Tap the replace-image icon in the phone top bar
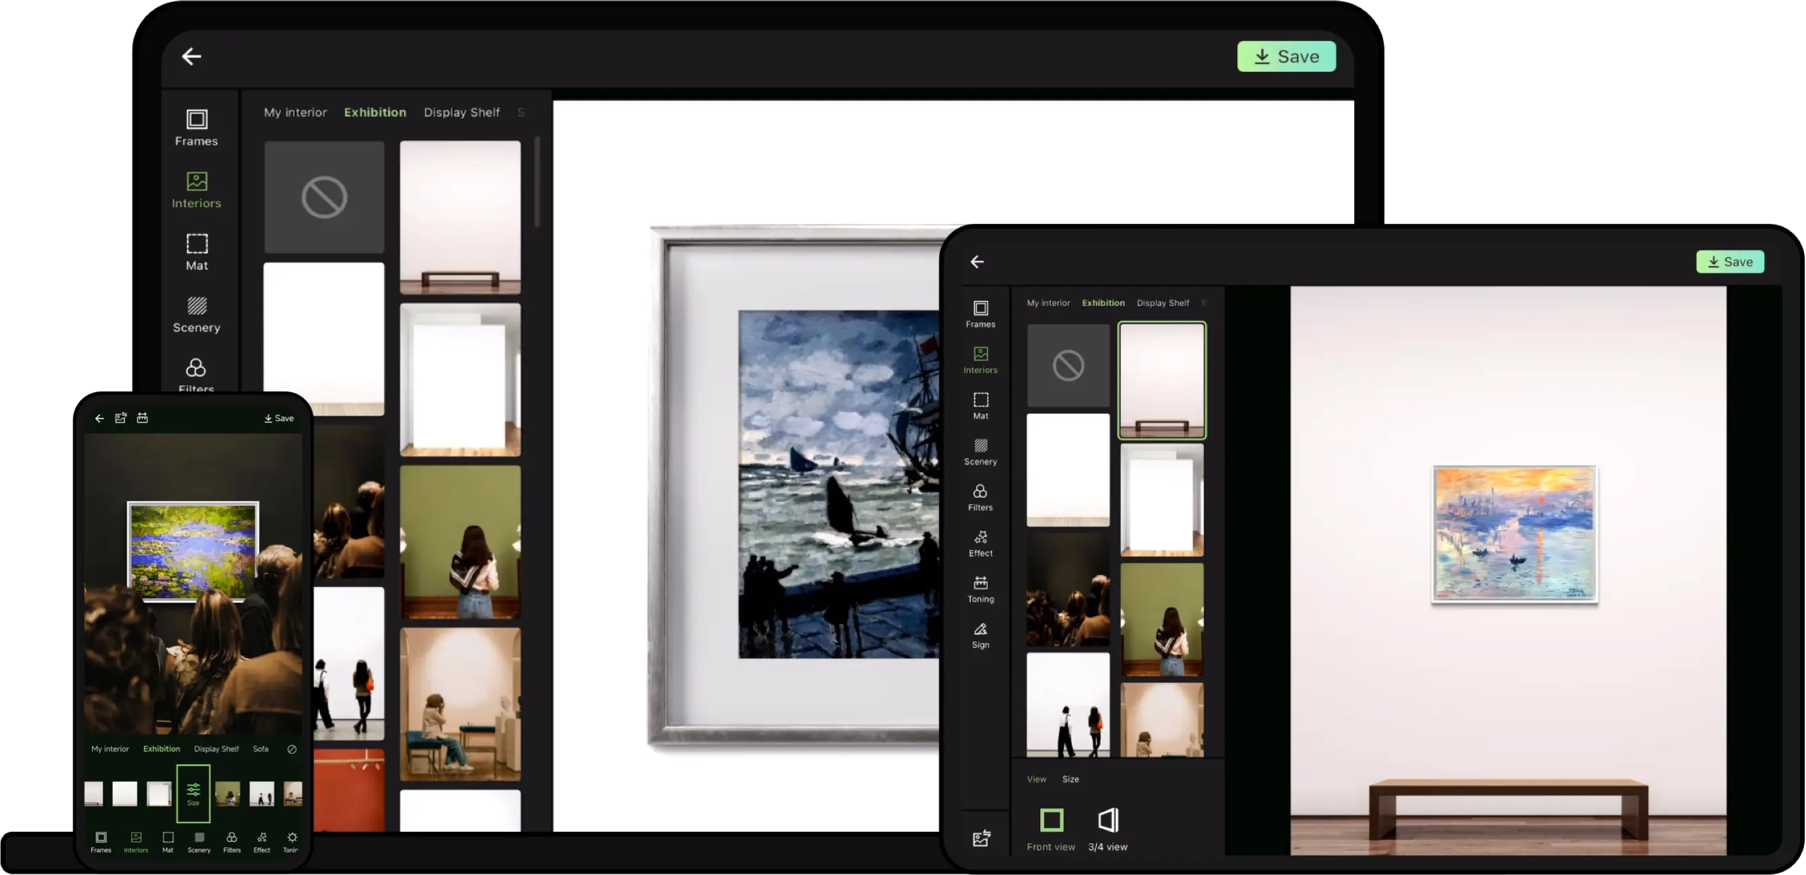This screenshot has width=1806, height=875. [120, 417]
